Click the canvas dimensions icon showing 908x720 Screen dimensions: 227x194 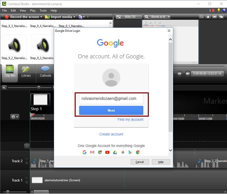point(119,17)
